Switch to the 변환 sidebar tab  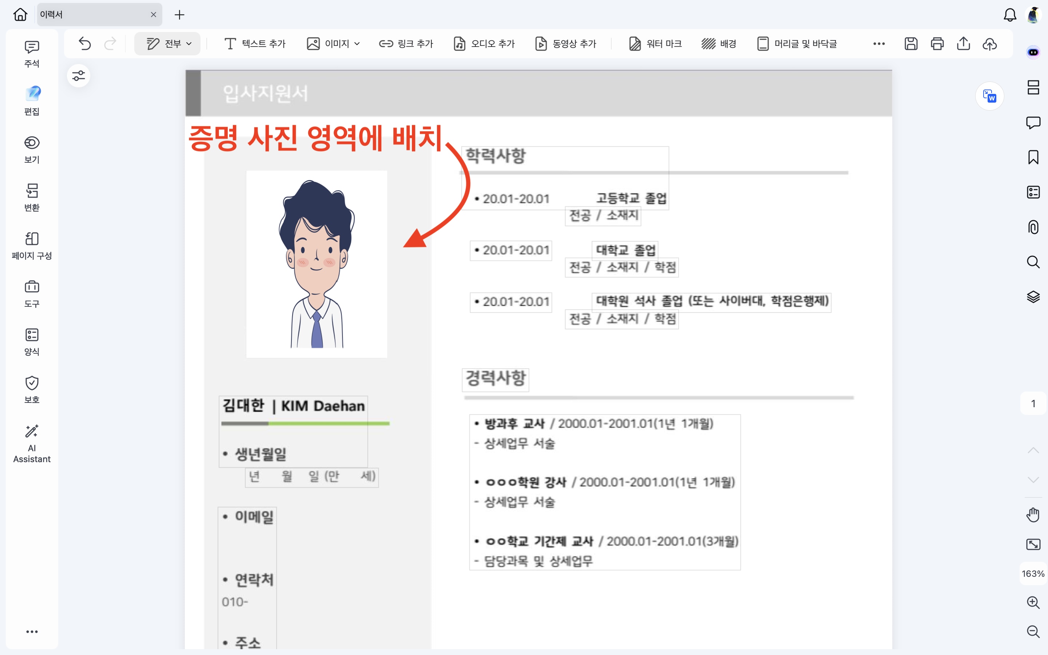[32, 197]
